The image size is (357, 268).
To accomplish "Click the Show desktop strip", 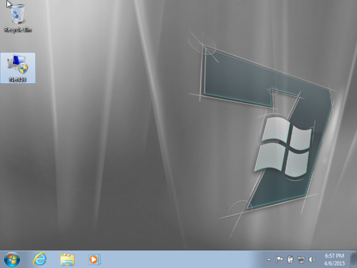I will [x=354, y=260].
